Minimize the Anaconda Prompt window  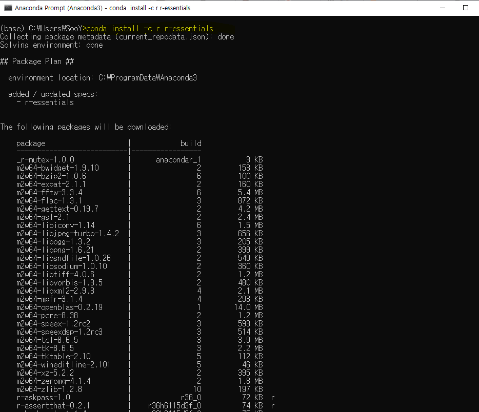coord(443,8)
